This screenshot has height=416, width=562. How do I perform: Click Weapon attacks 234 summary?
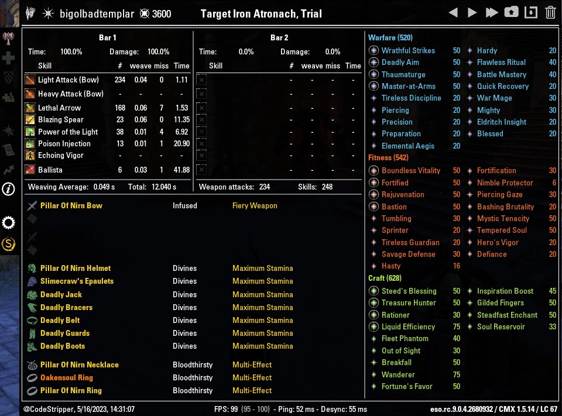(x=234, y=187)
